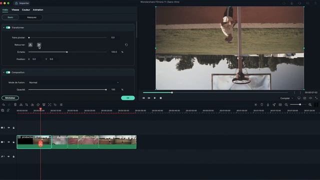Open the edit adjustments sliders icon

[x=61, y=104]
